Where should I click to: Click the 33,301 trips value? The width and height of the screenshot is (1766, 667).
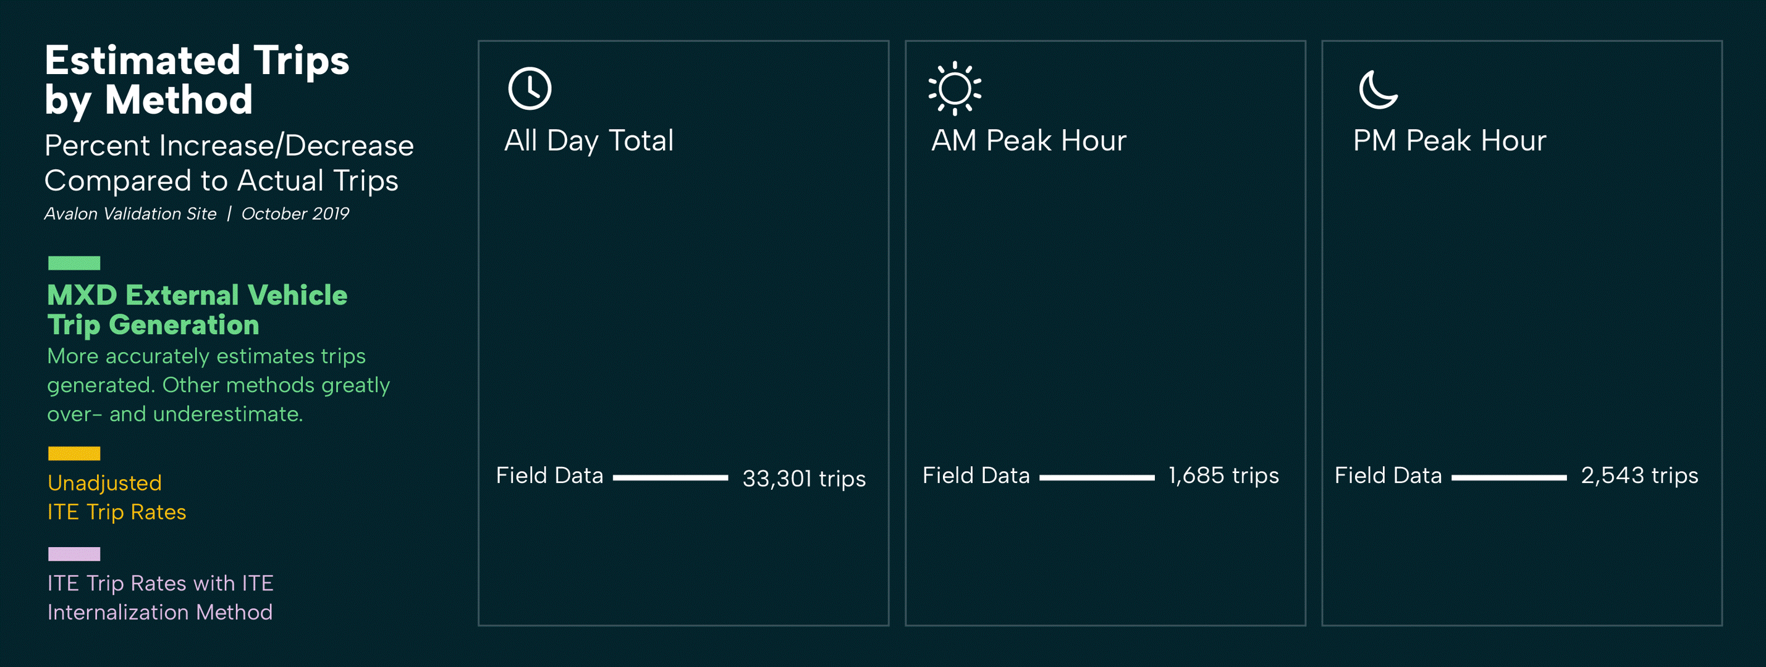coord(803,478)
